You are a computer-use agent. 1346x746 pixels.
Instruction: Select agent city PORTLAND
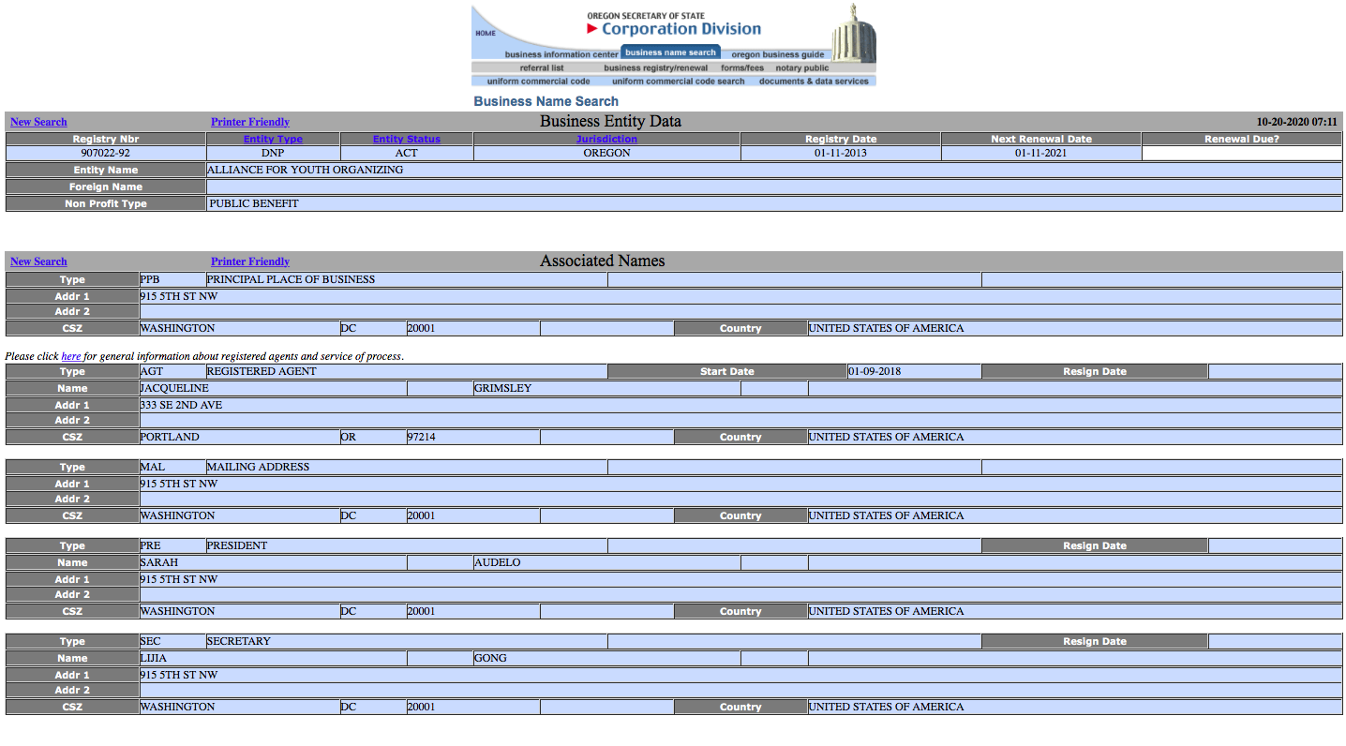[170, 437]
